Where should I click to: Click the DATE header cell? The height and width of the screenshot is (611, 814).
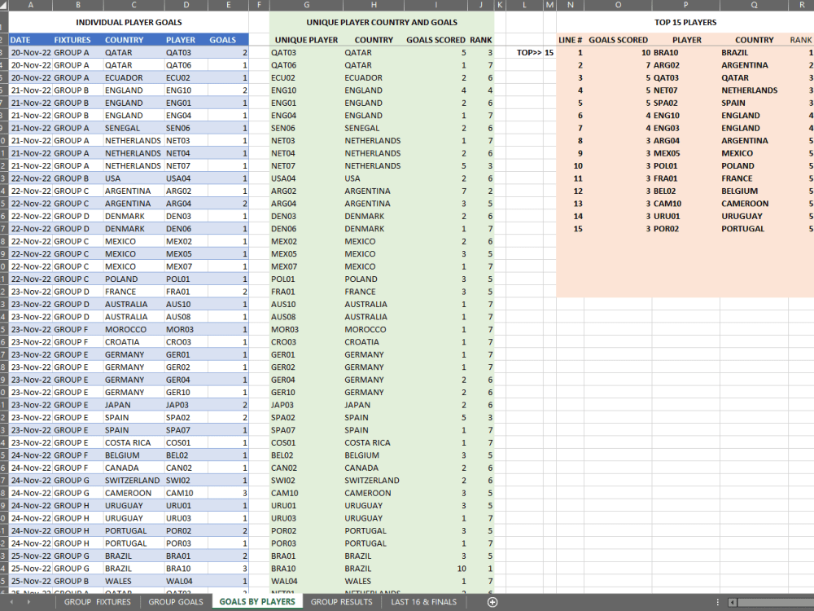pyautogui.click(x=31, y=40)
